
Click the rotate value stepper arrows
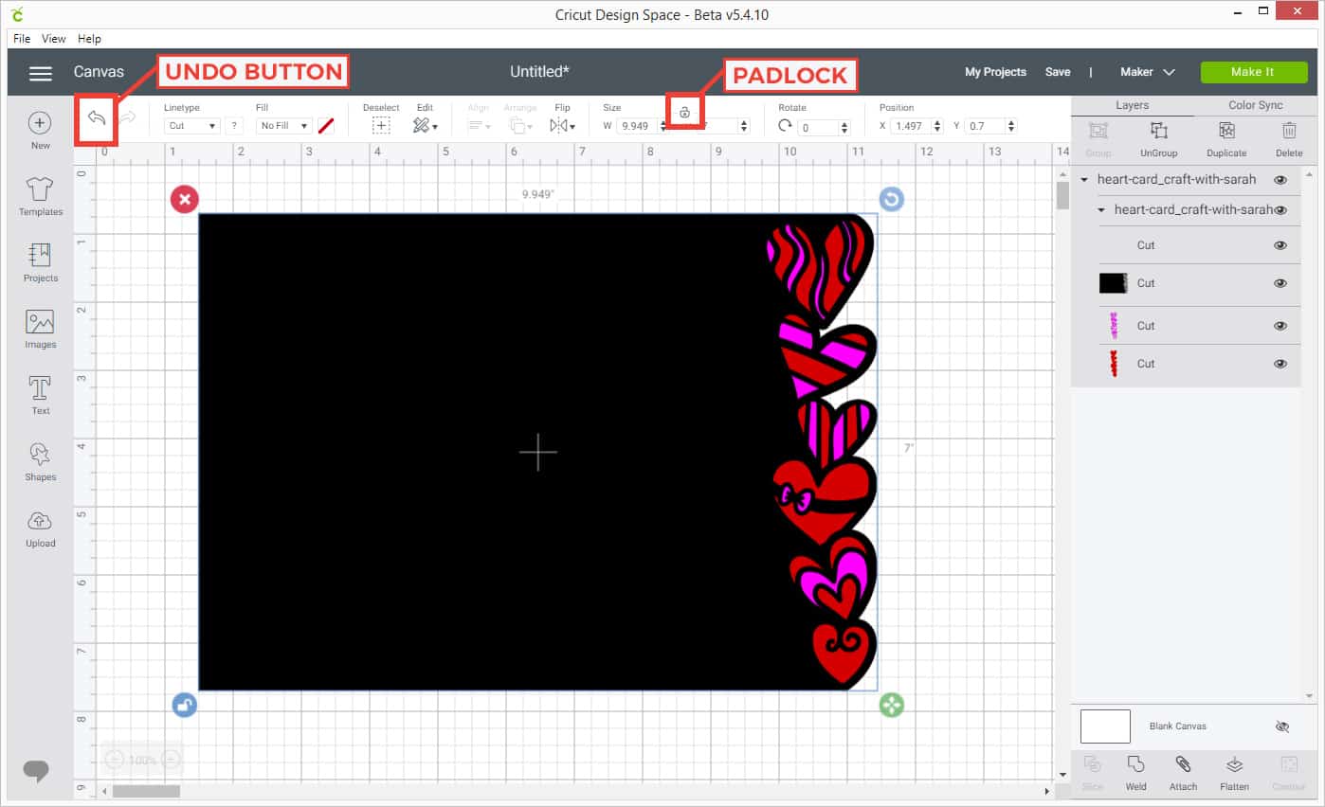point(844,126)
